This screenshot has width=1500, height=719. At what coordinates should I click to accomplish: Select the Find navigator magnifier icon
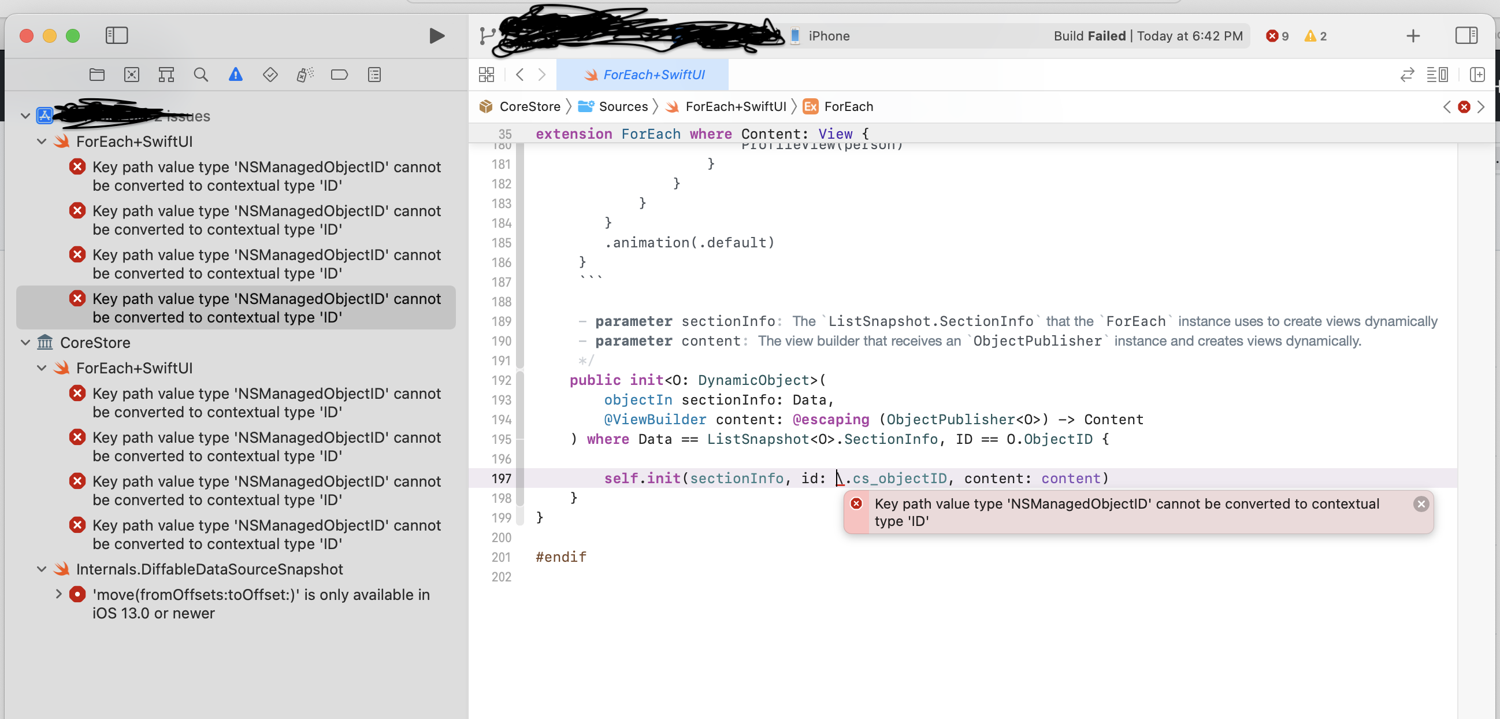click(x=201, y=75)
